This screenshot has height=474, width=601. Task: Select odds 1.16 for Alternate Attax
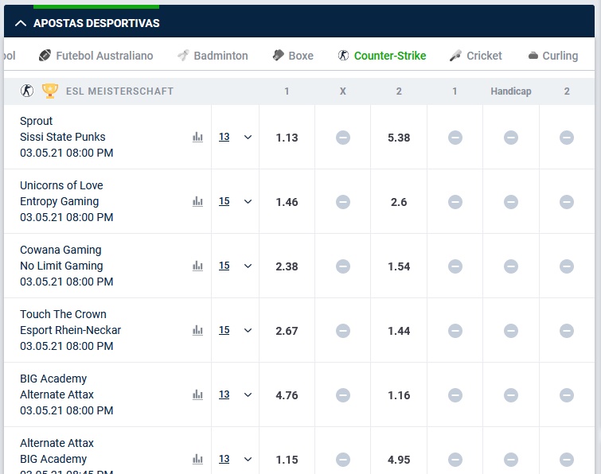click(399, 394)
